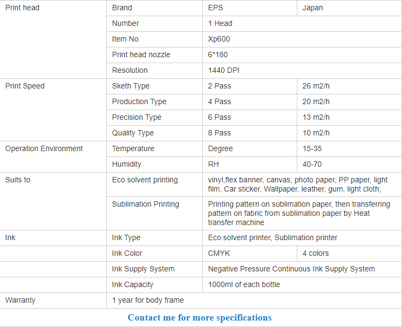Image resolution: width=402 pixels, height=327 pixels.
Task: Select the 'Sketh Type' label cell
Action: (131, 86)
